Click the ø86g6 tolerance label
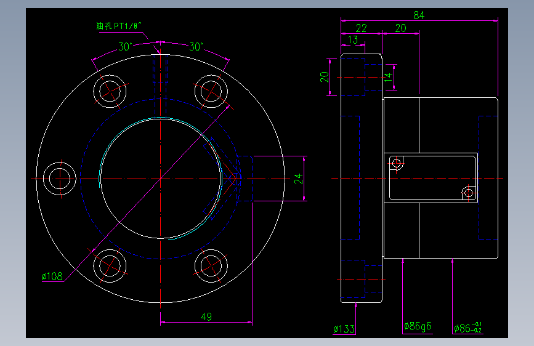534x346 pixels. pos(418,326)
